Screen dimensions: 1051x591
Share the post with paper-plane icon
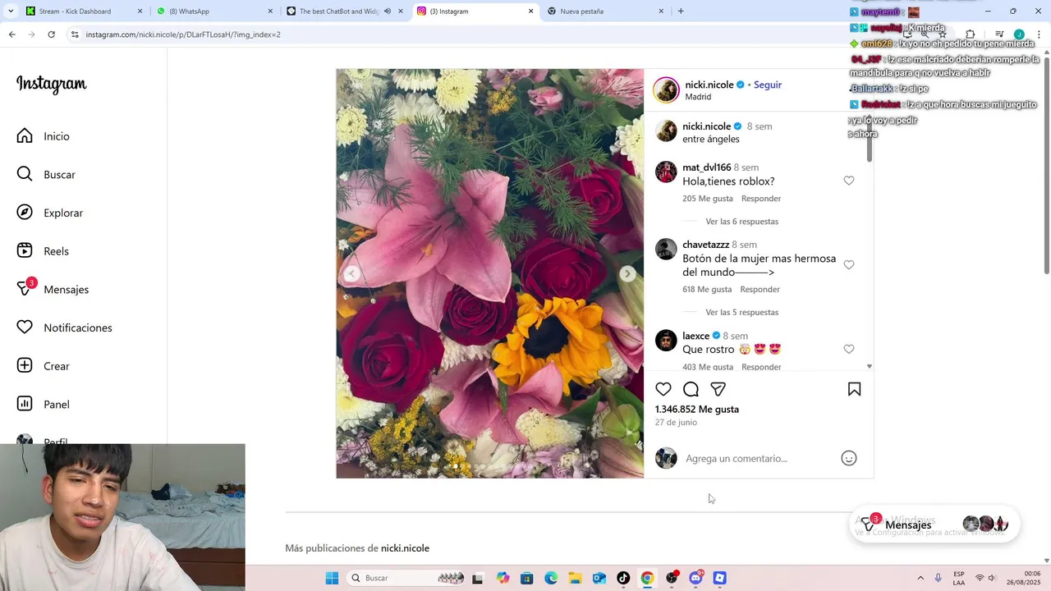tap(718, 389)
